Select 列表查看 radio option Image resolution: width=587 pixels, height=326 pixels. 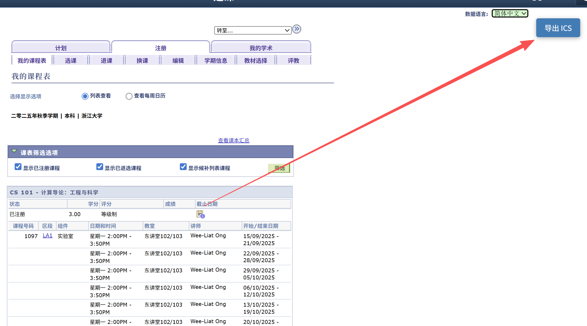point(85,96)
